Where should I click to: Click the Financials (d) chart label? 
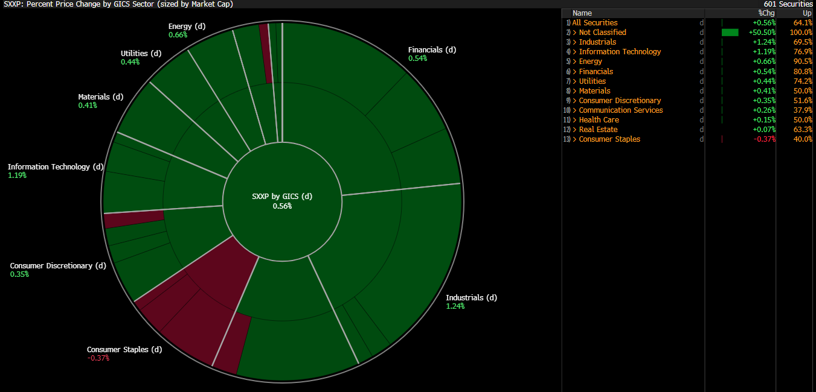click(x=432, y=50)
